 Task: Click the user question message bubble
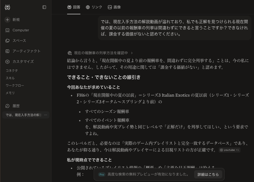[174, 28]
